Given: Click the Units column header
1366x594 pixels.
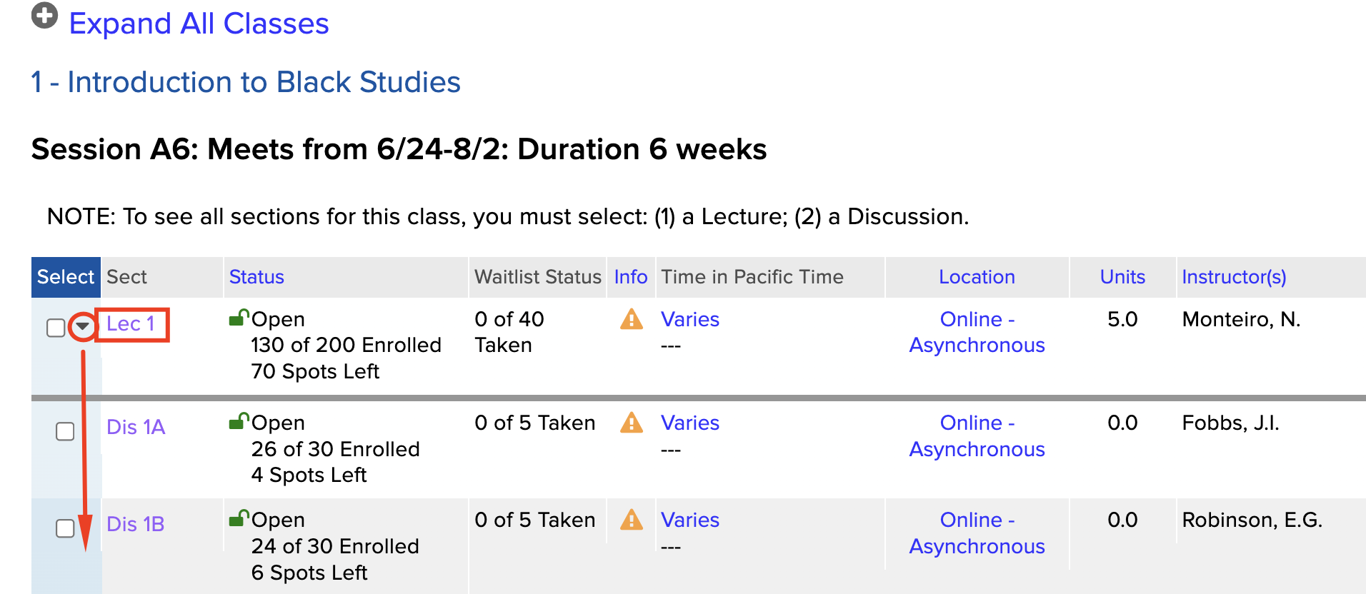Looking at the screenshot, I should 1122,277.
